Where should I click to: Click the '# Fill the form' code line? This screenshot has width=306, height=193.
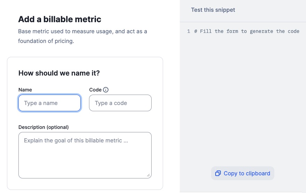(247, 31)
